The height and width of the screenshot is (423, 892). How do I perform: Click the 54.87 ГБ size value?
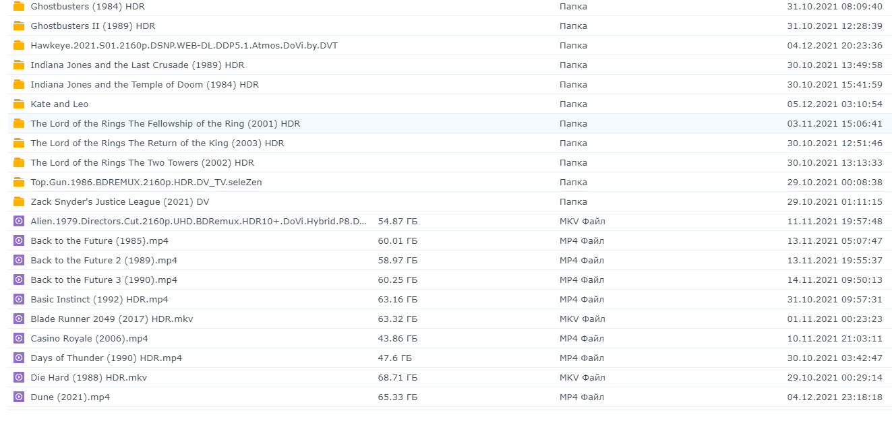click(x=398, y=222)
